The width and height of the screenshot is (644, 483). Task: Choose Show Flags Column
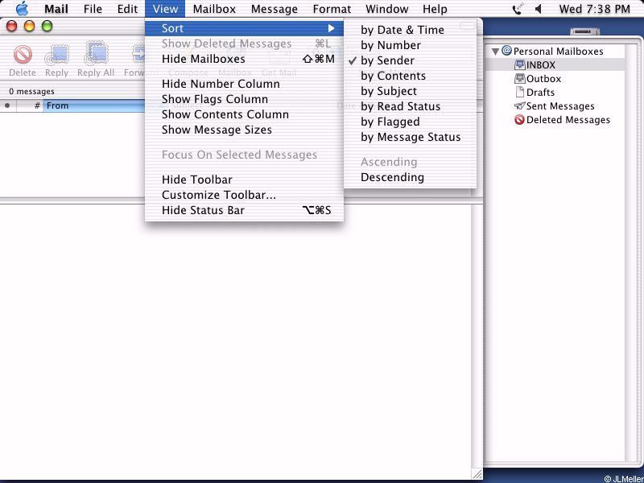click(x=245, y=99)
